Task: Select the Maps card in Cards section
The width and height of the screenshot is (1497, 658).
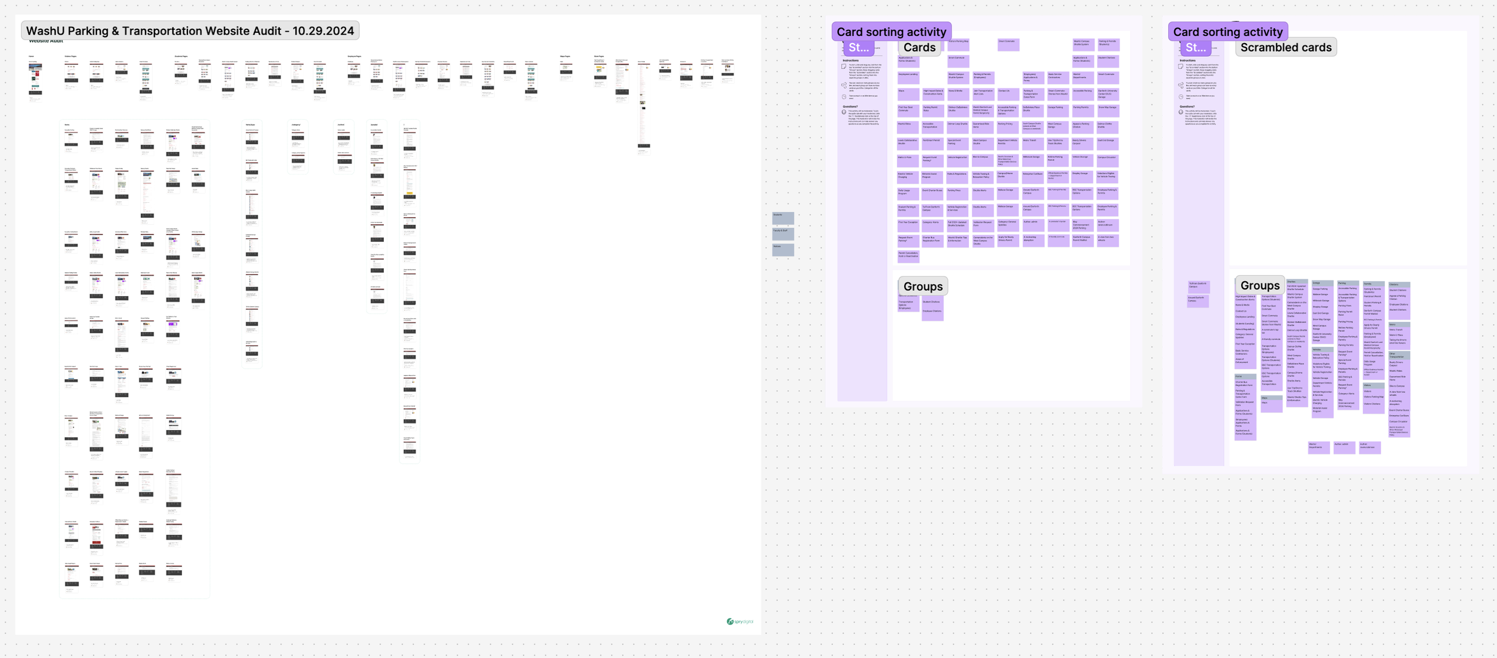Action: [x=908, y=94]
